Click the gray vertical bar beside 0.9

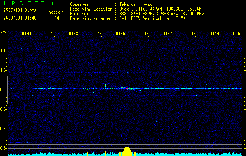(x=7, y=90)
